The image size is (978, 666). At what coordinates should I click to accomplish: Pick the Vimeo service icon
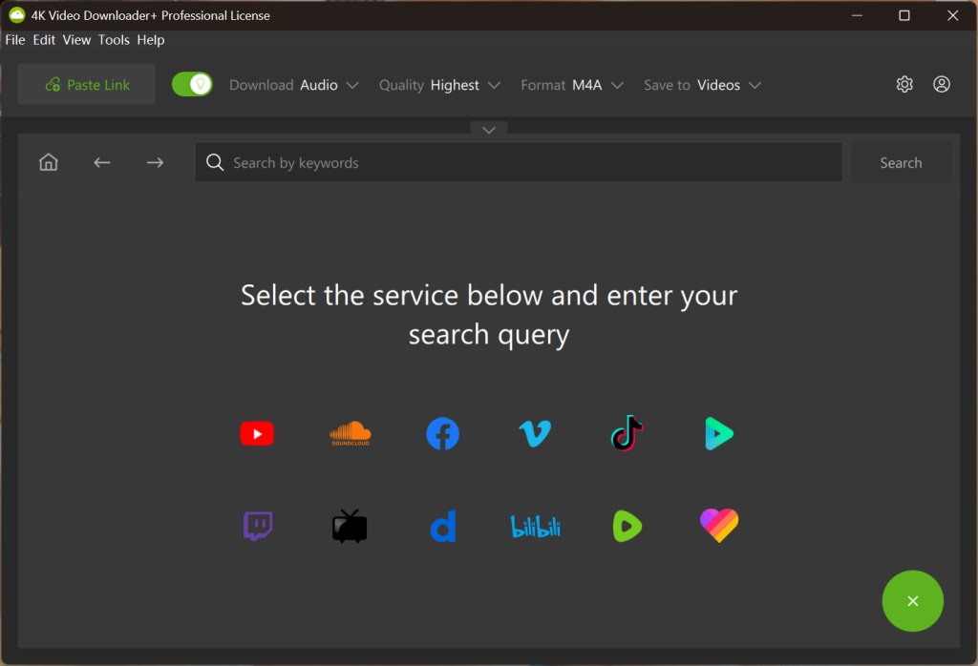tap(535, 433)
